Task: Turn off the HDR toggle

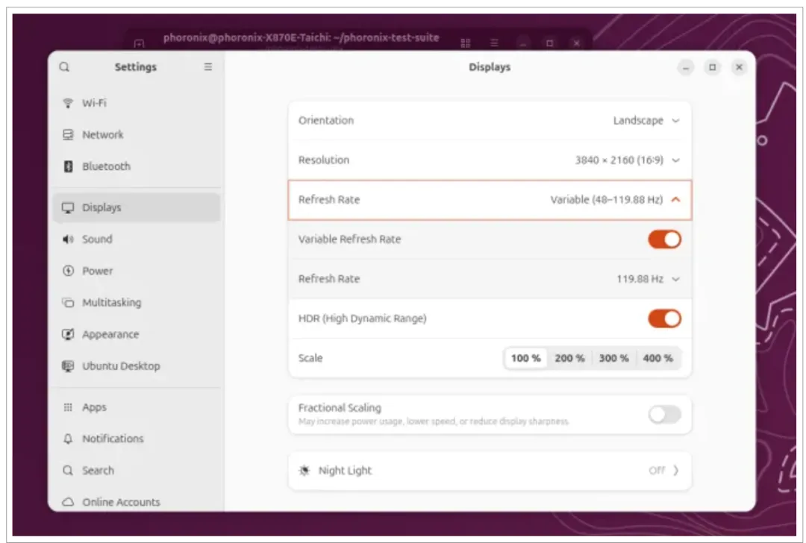Action: [x=665, y=318]
